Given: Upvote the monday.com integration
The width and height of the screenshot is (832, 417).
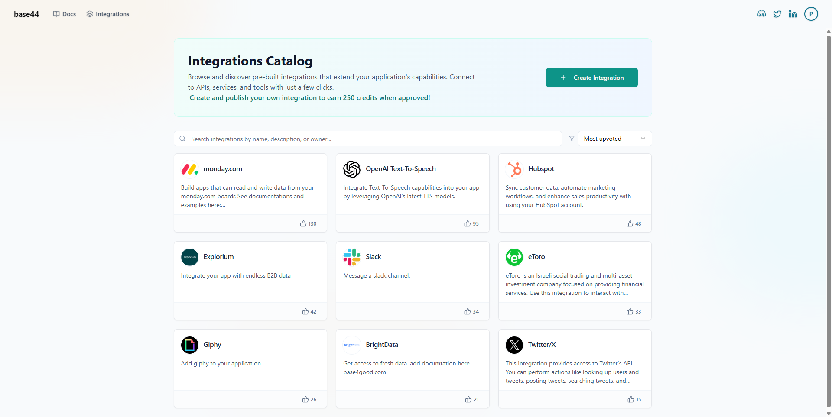Looking at the screenshot, I should pyautogui.click(x=308, y=223).
